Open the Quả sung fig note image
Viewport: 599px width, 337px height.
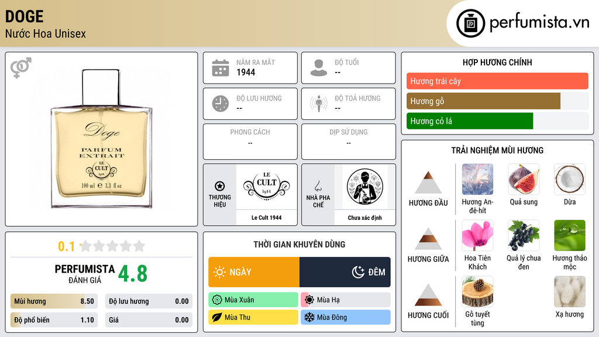524,180
